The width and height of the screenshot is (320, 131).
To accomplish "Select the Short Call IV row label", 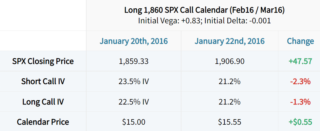I will pyautogui.click(x=43, y=81).
